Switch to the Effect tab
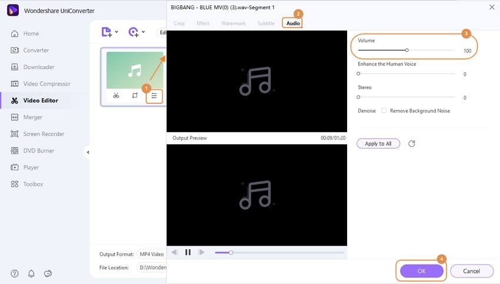This screenshot has width=500, height=284. coord(203,24)
